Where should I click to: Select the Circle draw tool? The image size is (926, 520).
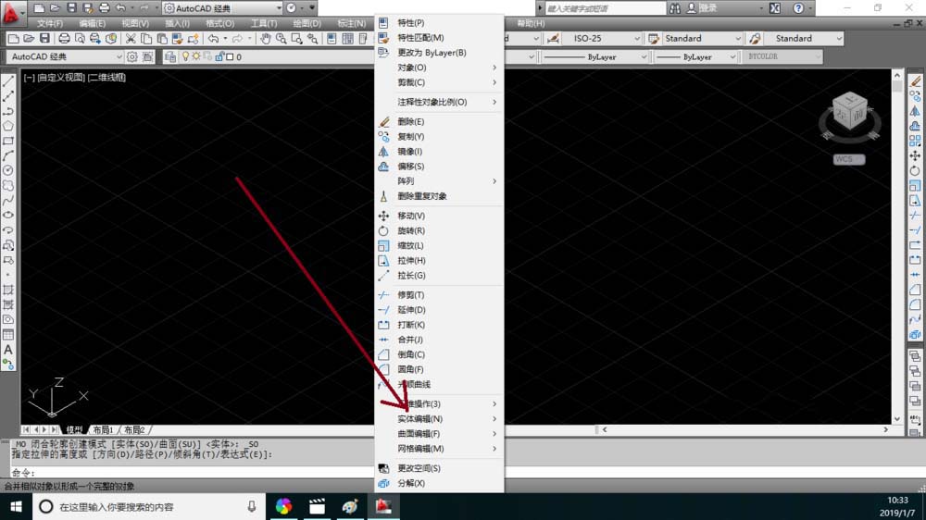pos(8,170)
